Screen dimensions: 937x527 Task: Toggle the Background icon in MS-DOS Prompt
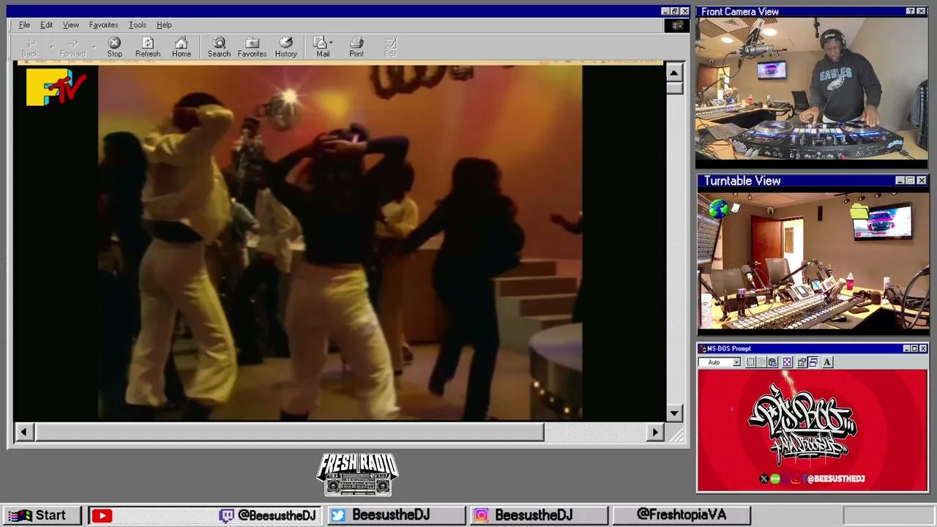813,362
